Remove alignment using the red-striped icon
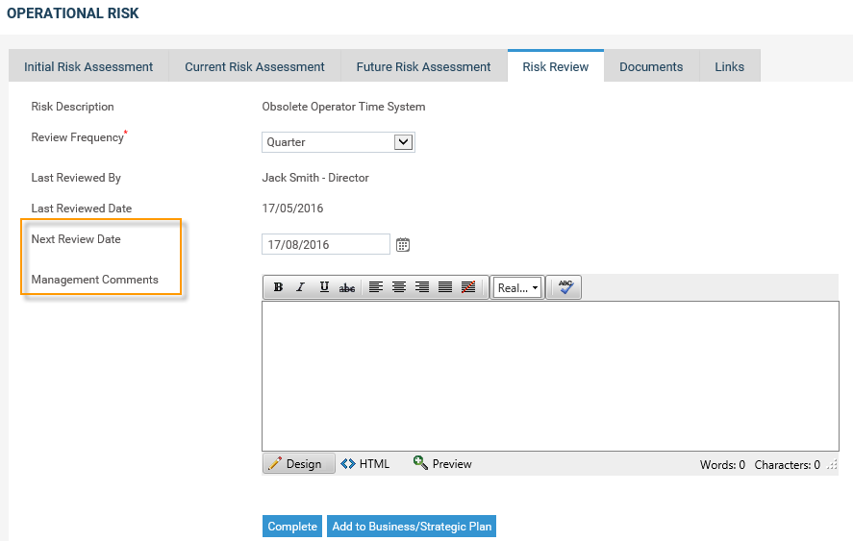 468,287
